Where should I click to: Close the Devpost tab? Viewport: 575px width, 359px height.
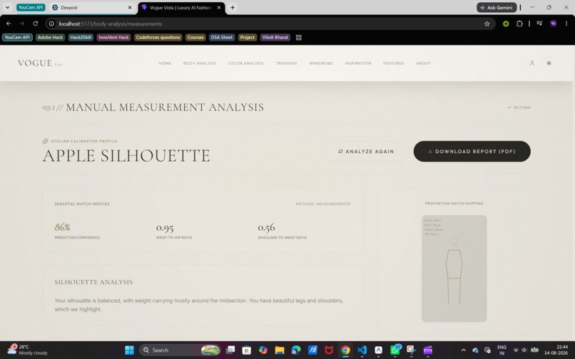click(x=129, y=7)
